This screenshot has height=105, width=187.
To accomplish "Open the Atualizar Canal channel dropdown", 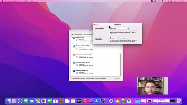I will [x=120, y=29].
